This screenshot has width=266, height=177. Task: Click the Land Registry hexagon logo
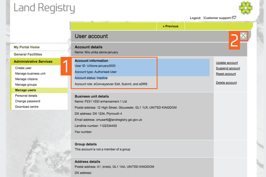(245, 7)
